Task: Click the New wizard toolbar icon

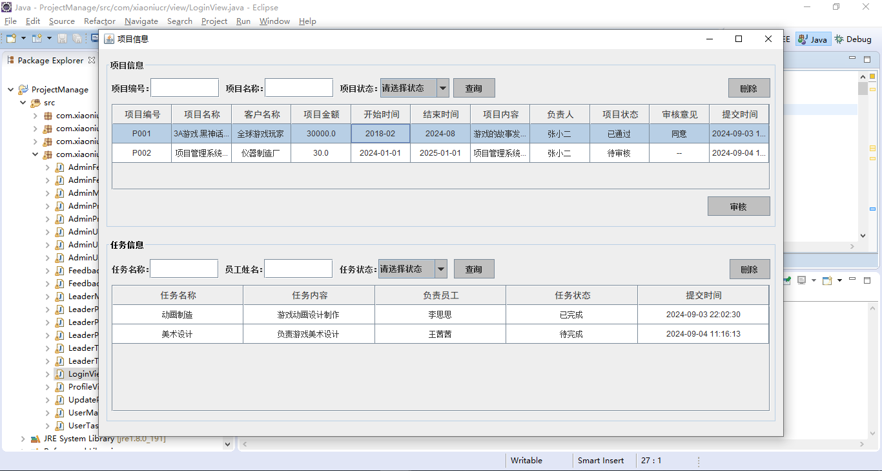Action: click(11, 39)
